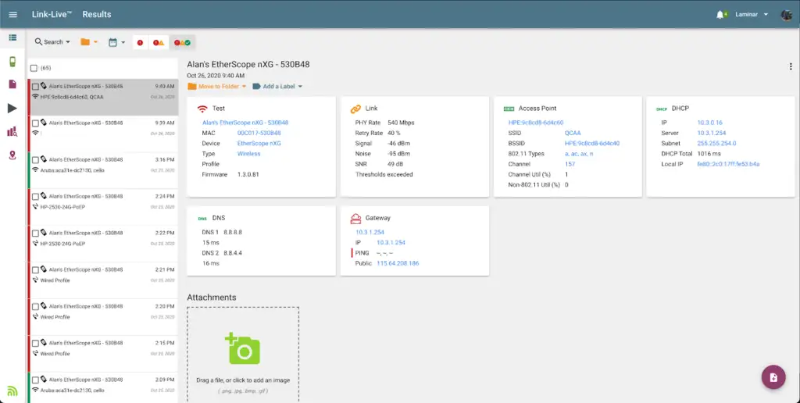
Task: Check the 2:22 PM result row checkbox
Action: click(35, 234)
